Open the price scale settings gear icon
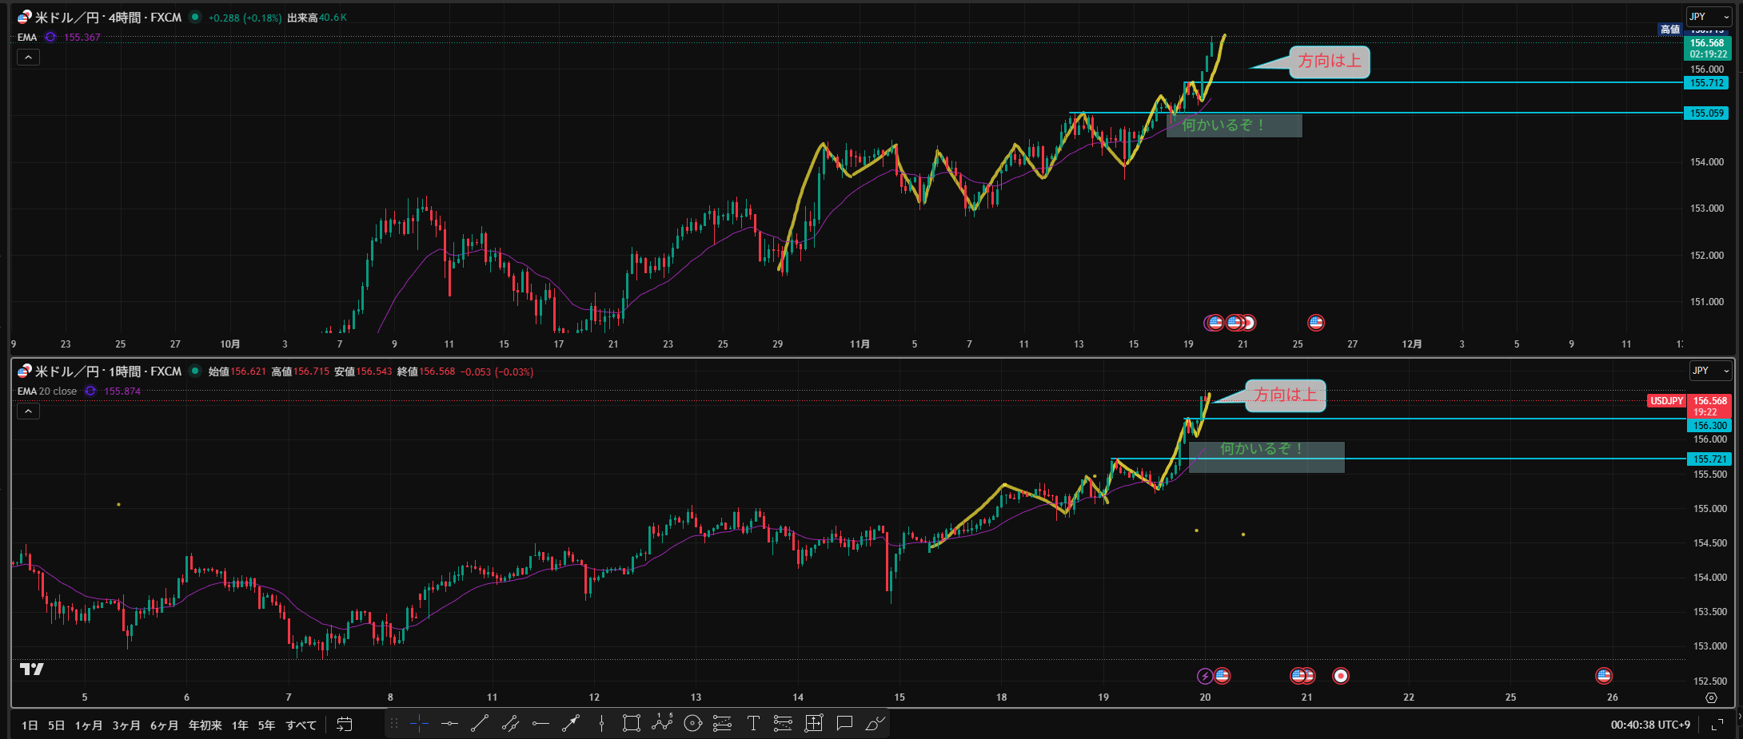Viewport: 1743px width, 739px height. point(1711,697)
